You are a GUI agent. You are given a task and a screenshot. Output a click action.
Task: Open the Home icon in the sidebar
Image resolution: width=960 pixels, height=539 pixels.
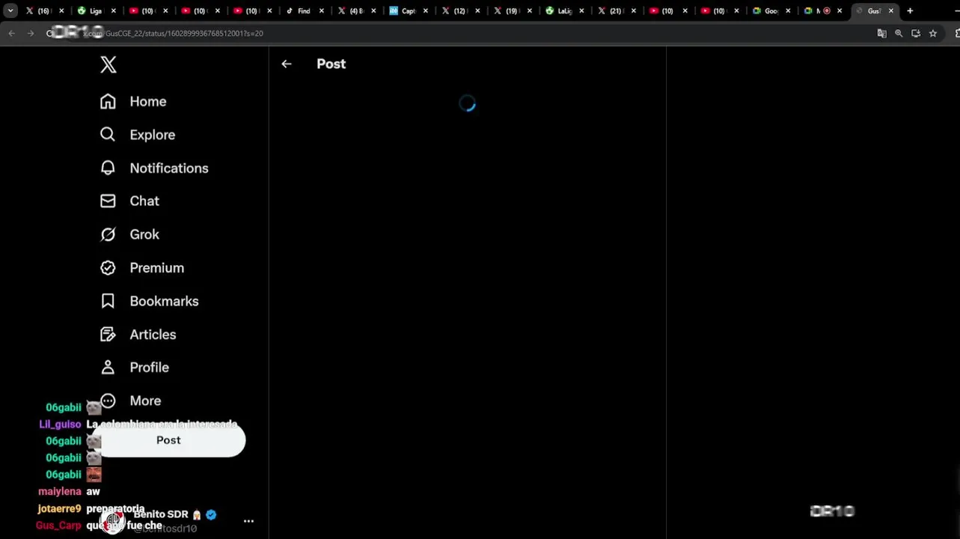(108, 101)
